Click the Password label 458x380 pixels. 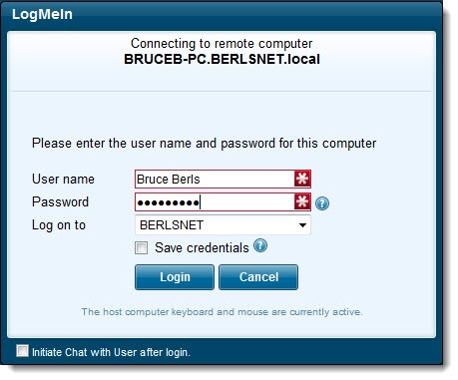[60, 201]
